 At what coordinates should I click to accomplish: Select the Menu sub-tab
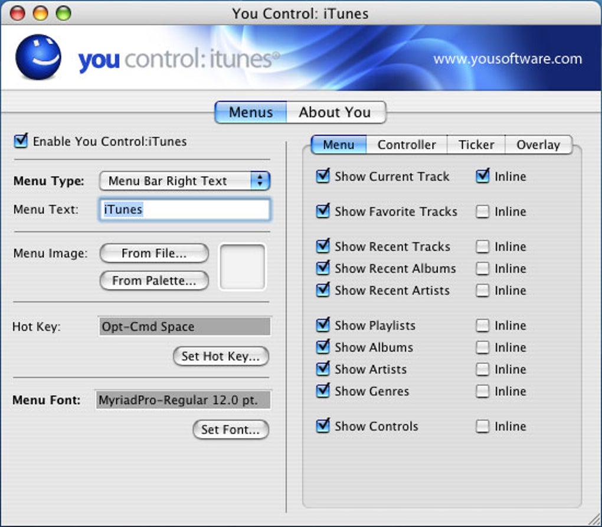(339, 145)
